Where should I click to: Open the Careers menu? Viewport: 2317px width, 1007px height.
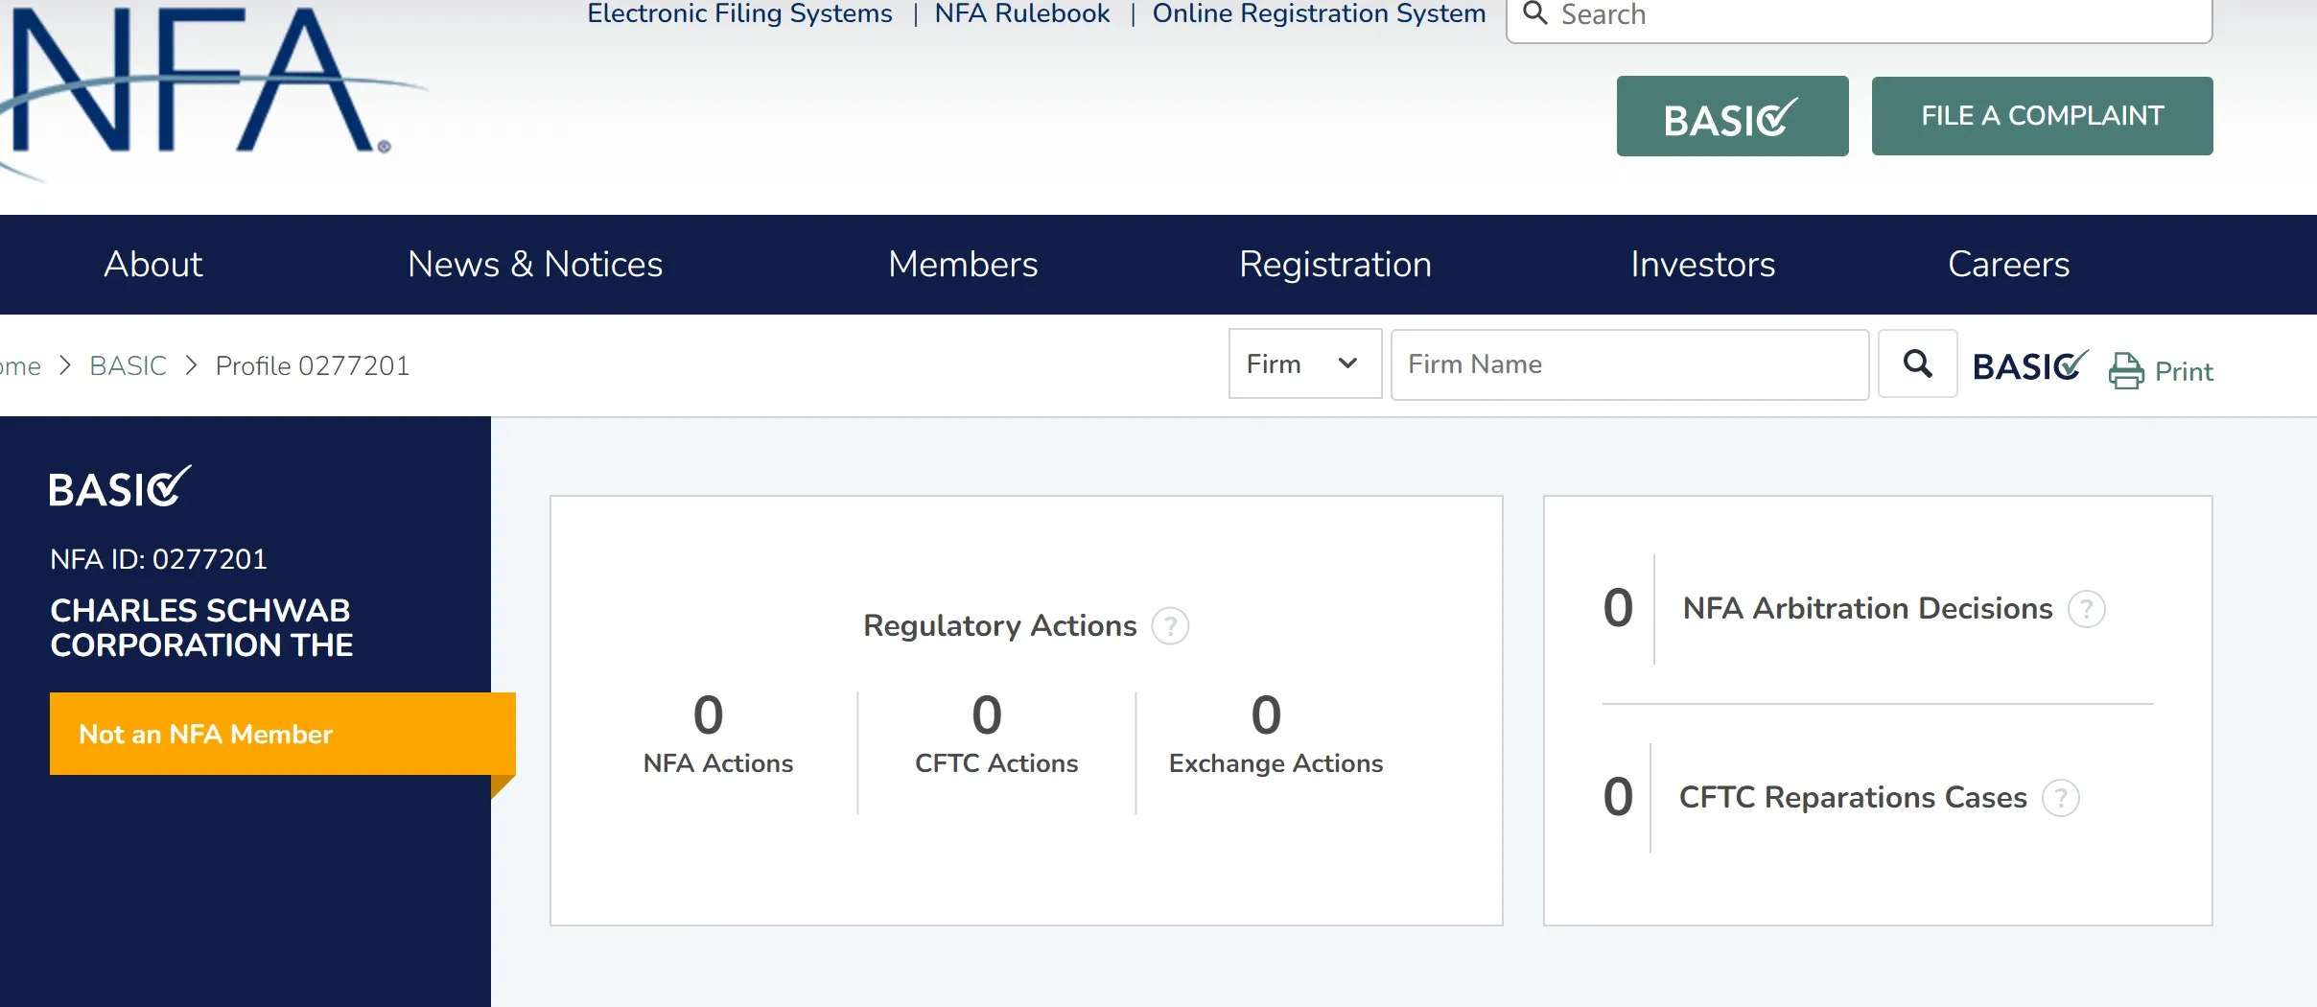(x=2008, y=264)
